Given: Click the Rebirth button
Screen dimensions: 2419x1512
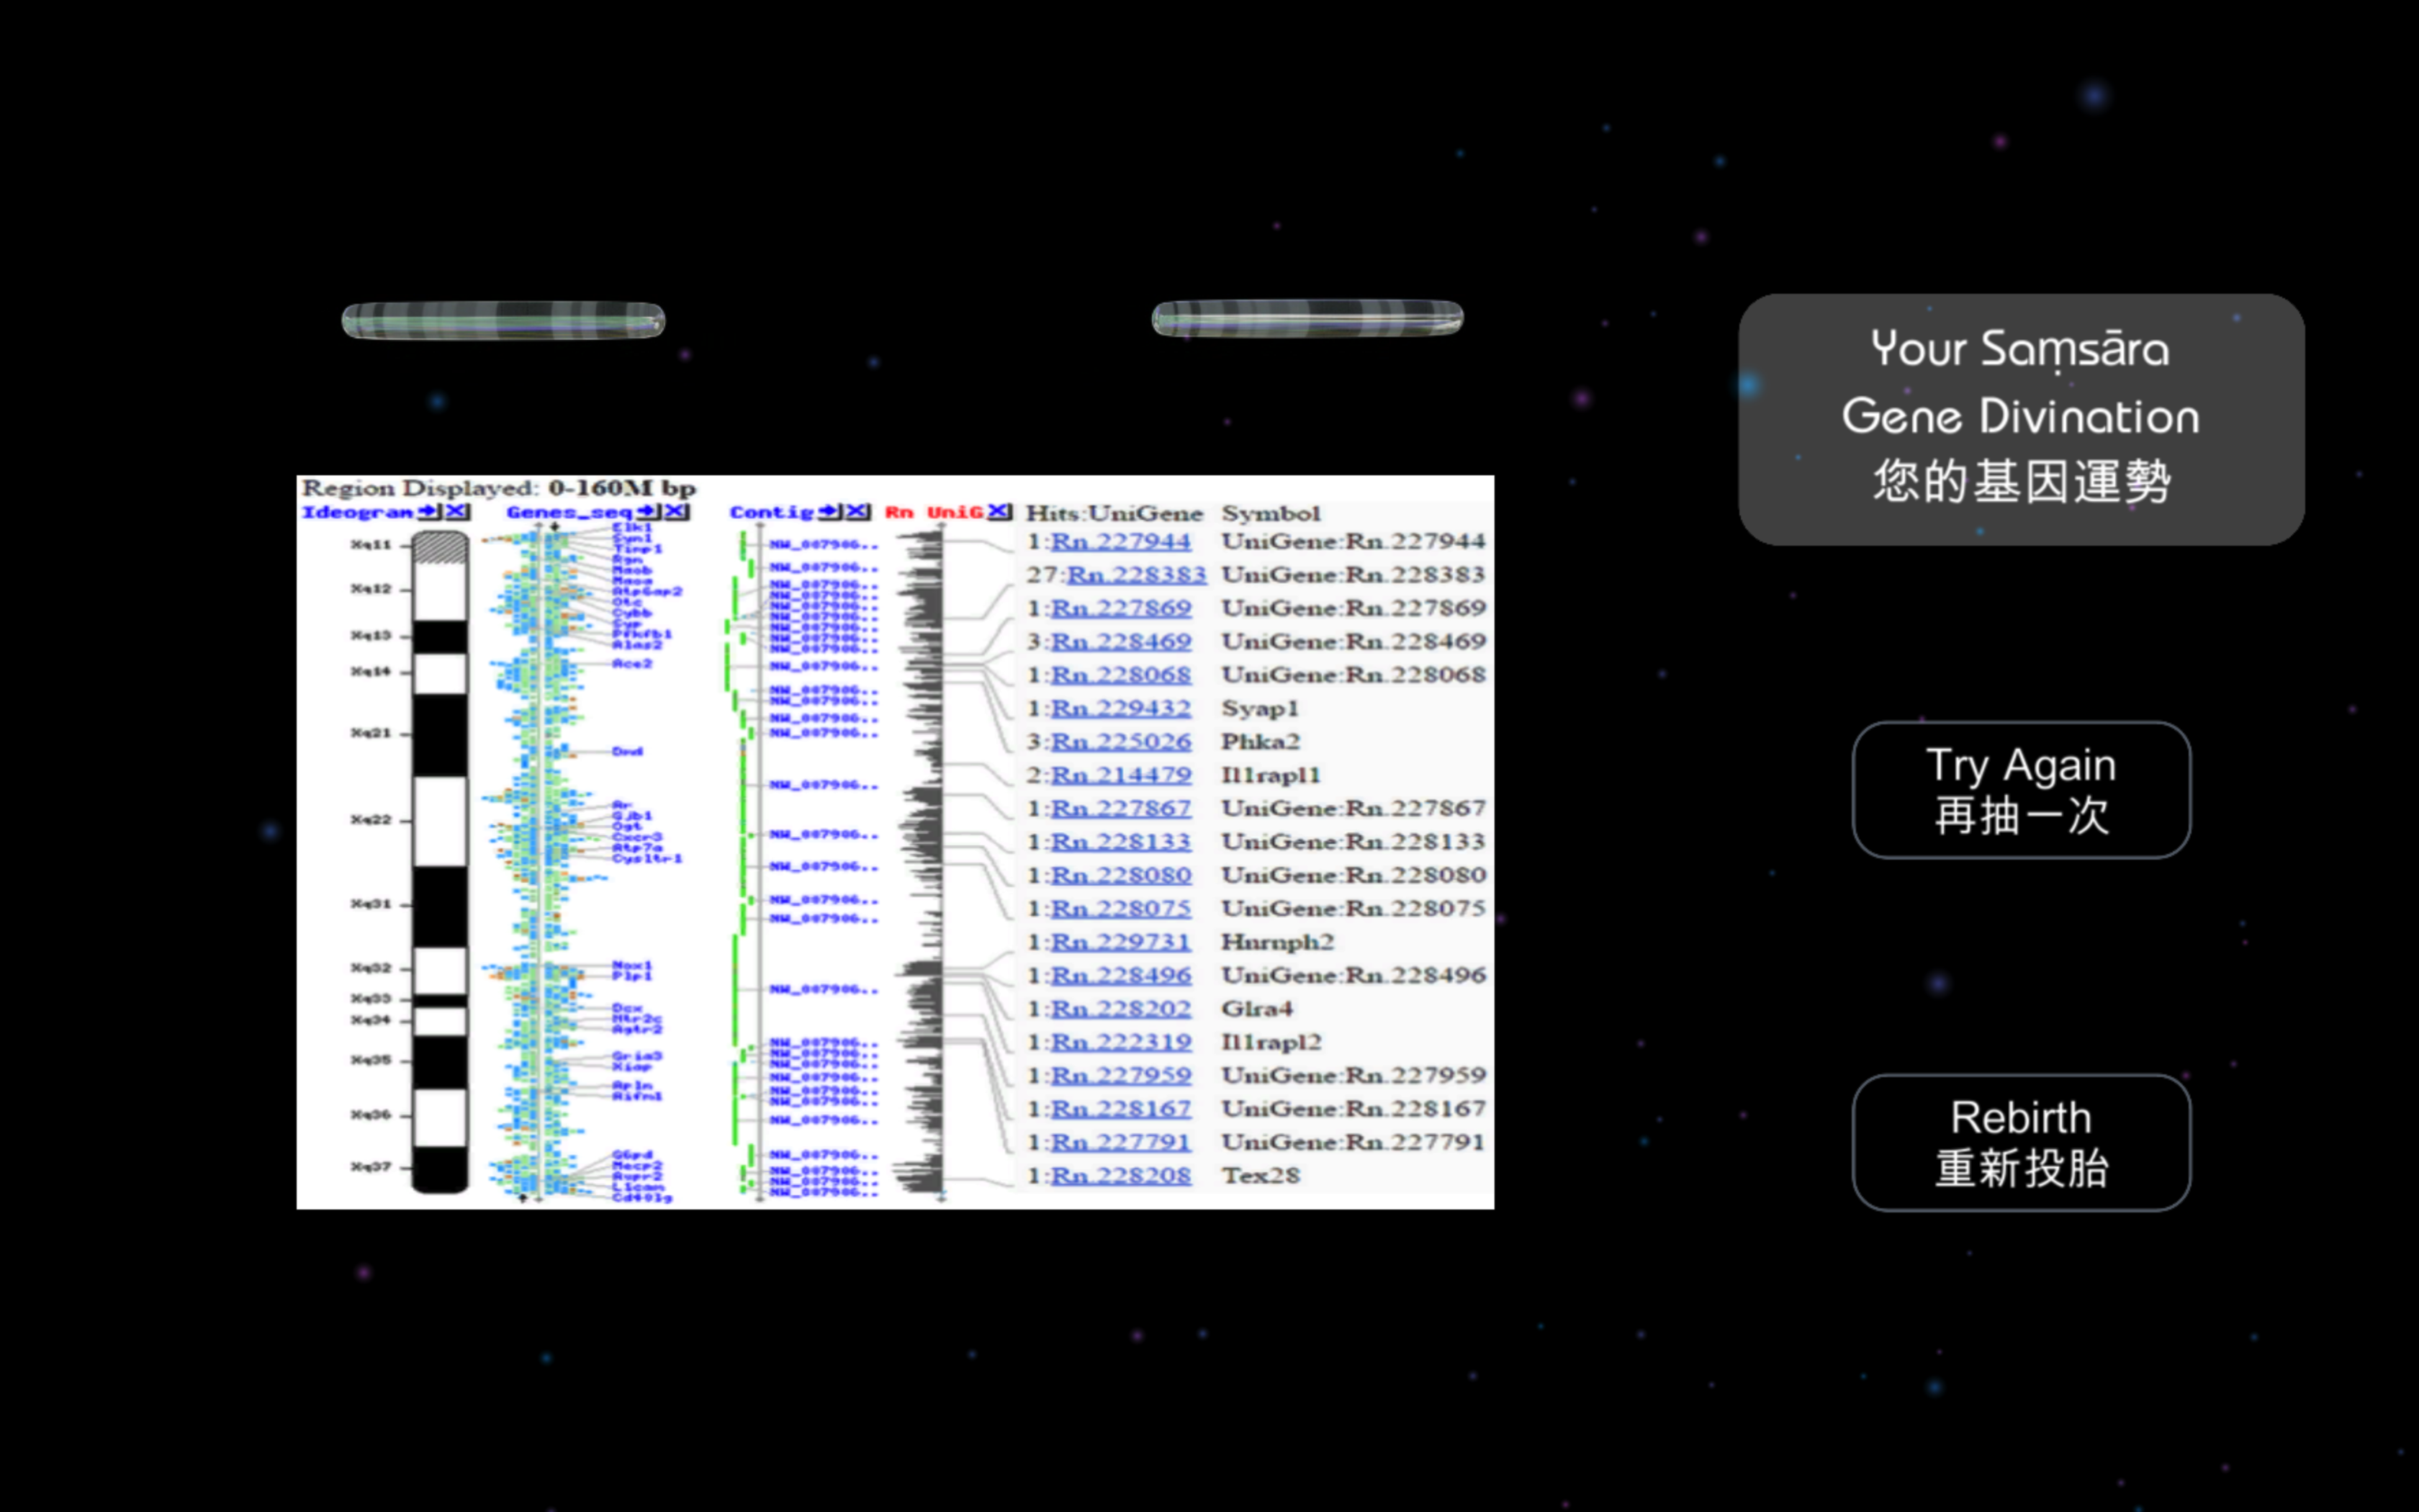Looking at the screenshot, I should [x=2021, y=1142].
